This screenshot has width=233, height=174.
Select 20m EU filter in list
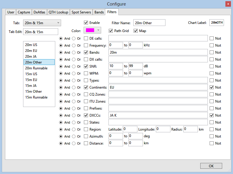coord(39,51)
